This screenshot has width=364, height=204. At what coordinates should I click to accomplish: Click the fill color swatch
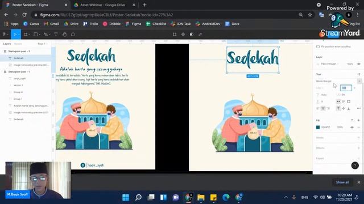318,127
